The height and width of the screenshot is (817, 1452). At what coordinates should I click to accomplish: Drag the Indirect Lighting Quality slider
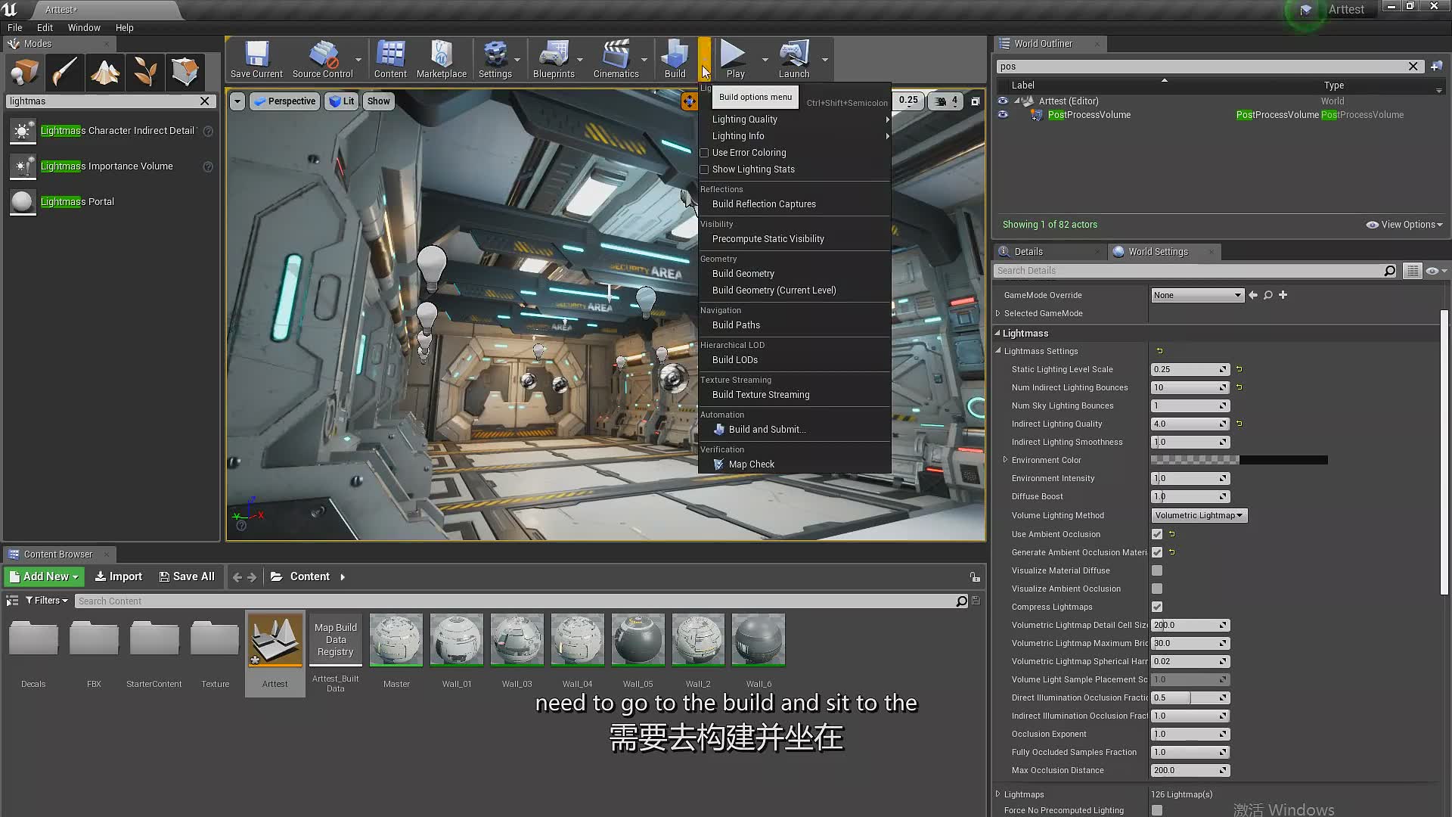[x=1187, y=423]
